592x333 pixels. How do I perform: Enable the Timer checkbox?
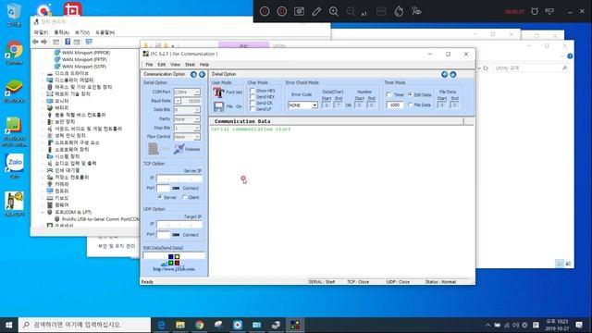click(389, 94)
